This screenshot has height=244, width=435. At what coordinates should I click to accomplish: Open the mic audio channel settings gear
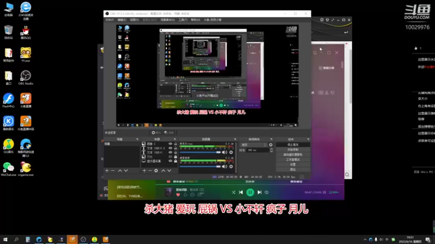pos(231,152)
